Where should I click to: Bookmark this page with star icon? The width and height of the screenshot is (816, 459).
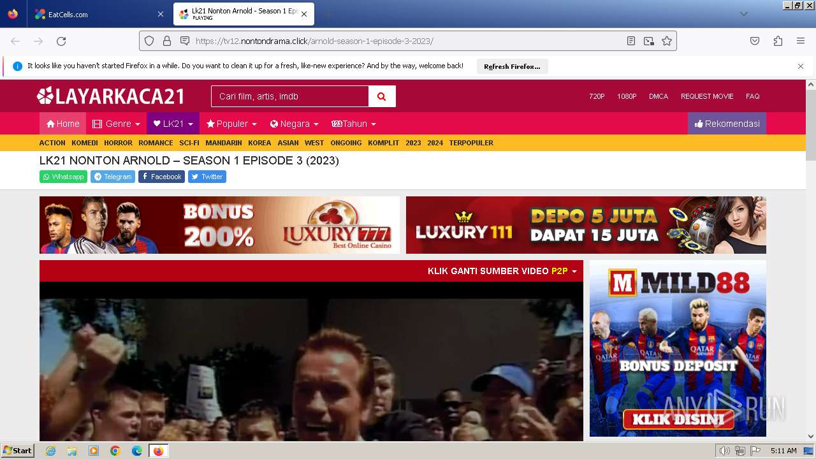[667, 41]
